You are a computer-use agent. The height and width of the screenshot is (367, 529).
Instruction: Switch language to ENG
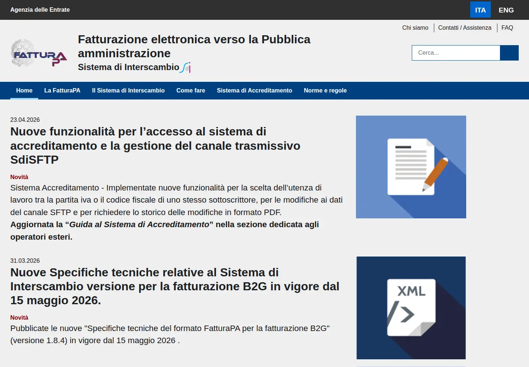click(506, 10)
